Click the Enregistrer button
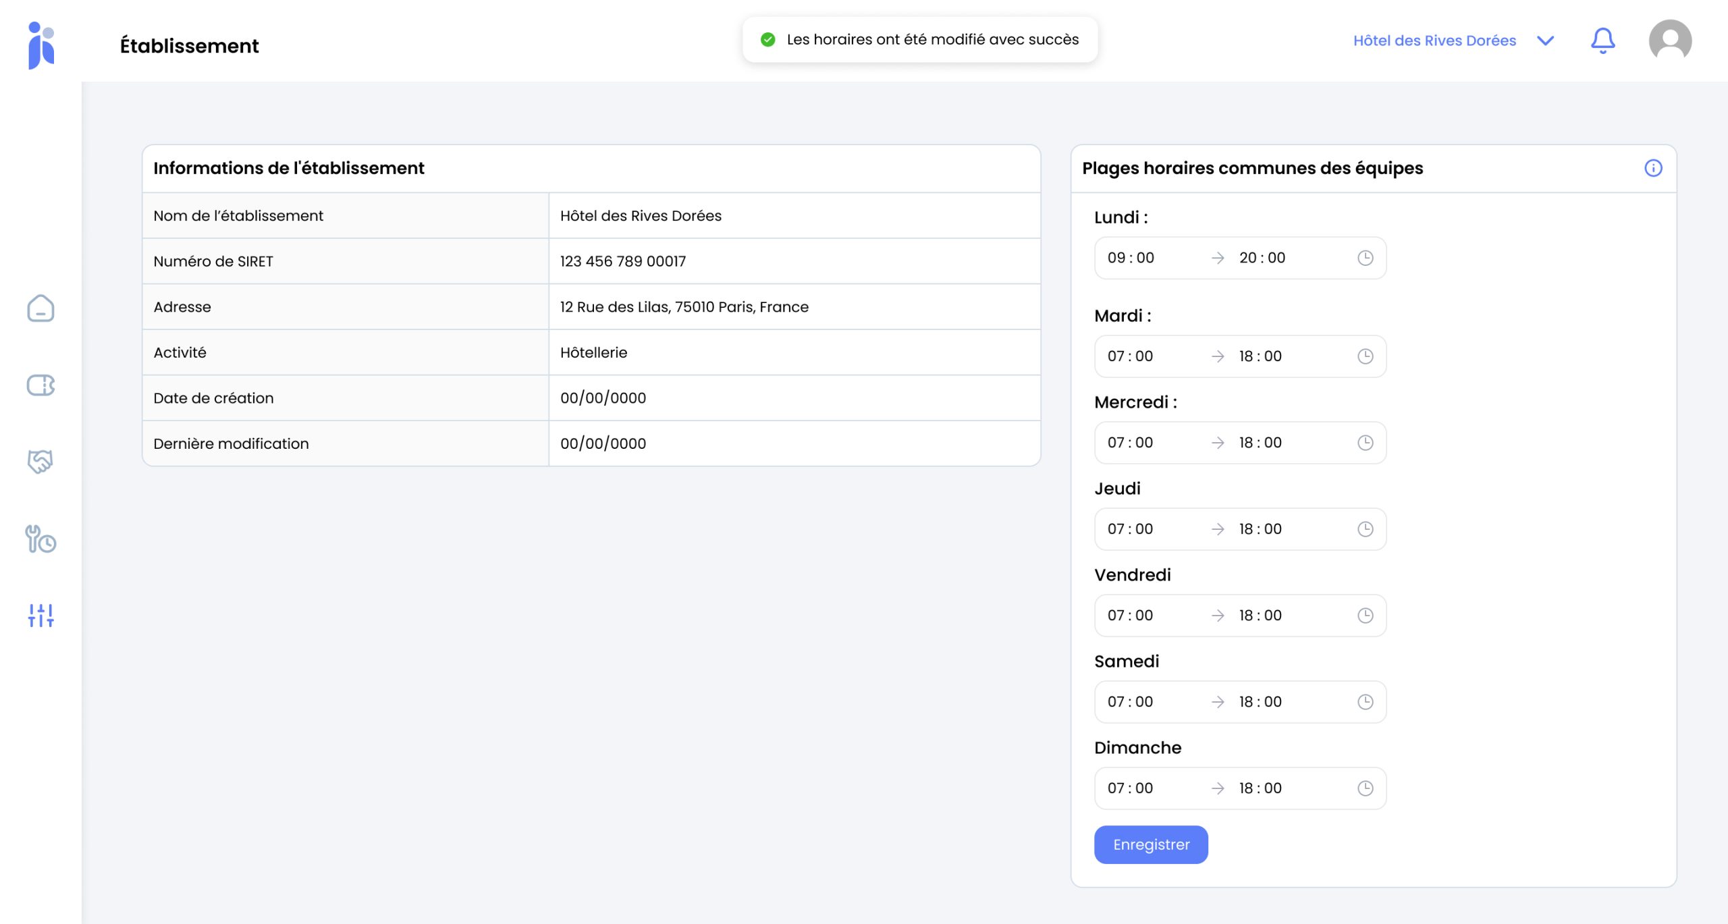 click(x=1151, y=844)
